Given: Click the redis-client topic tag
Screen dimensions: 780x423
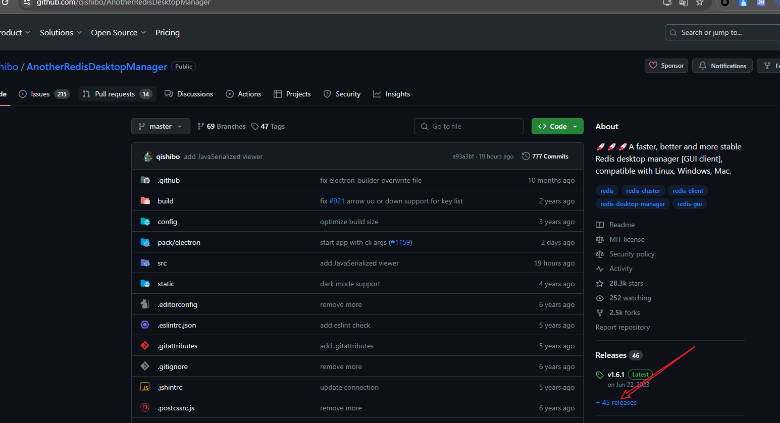Looking at the screenshot, I should point(688,191).
